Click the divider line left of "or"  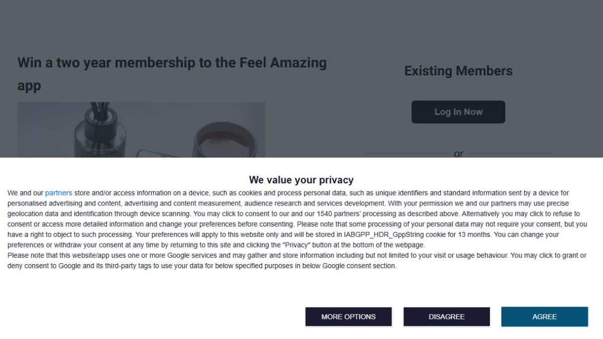[407, 154]
